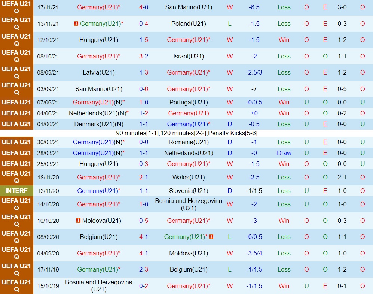
Task: Click the 0-5 score against Moldova(U21)
Action: point(144,221)
